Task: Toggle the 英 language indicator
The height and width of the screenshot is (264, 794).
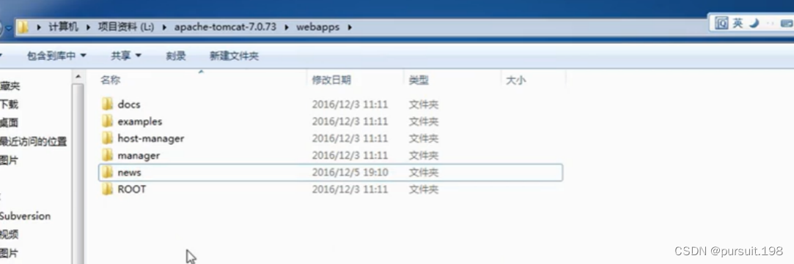Action: coord(738,23)
